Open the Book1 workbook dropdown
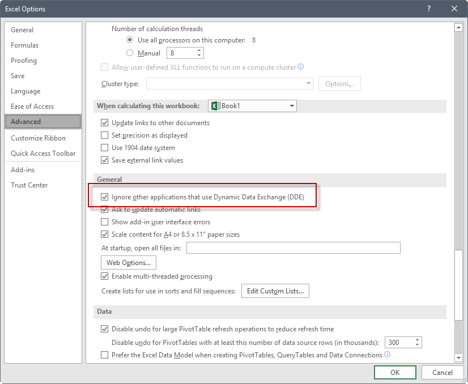Screen dimensions: 468x384 252,106
